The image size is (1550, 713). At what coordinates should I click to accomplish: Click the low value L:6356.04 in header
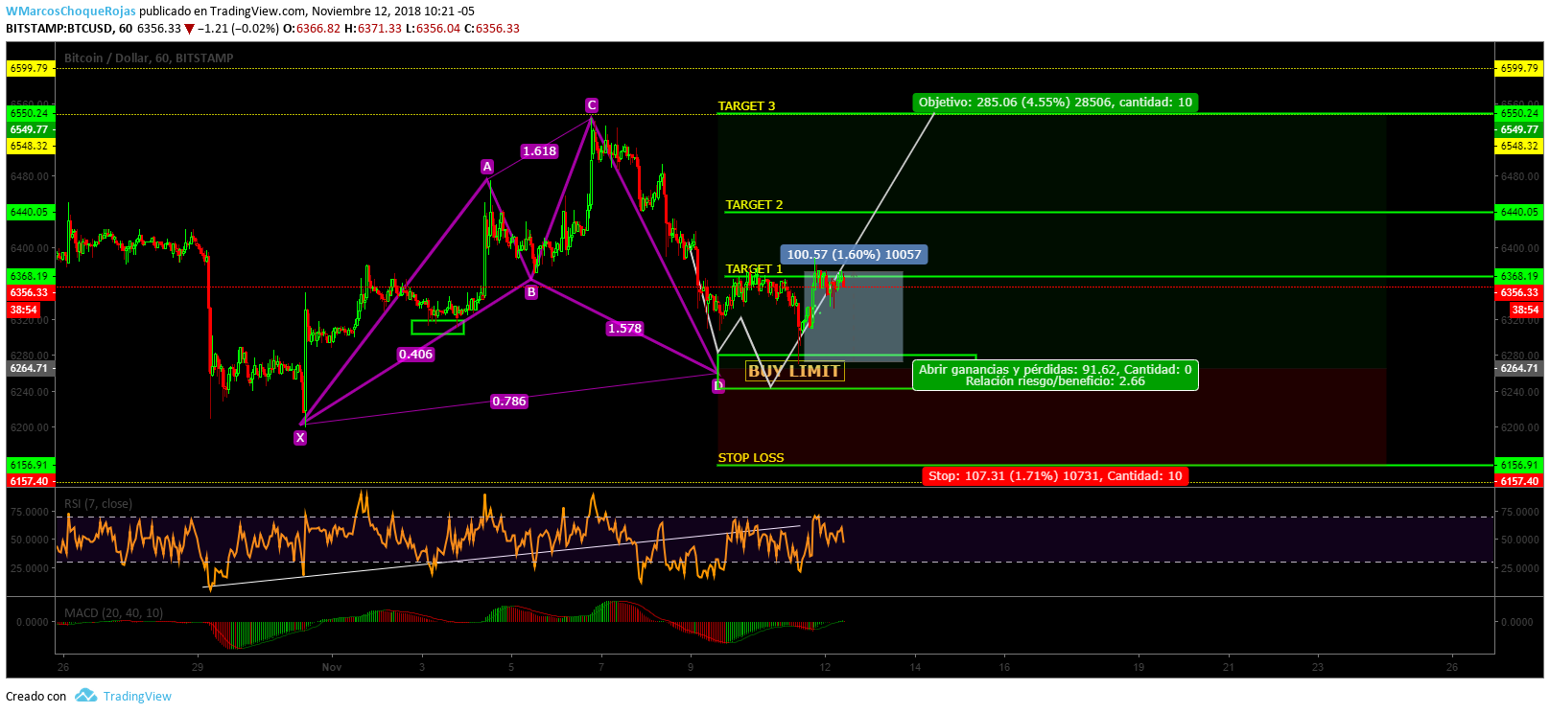point(433,29)
